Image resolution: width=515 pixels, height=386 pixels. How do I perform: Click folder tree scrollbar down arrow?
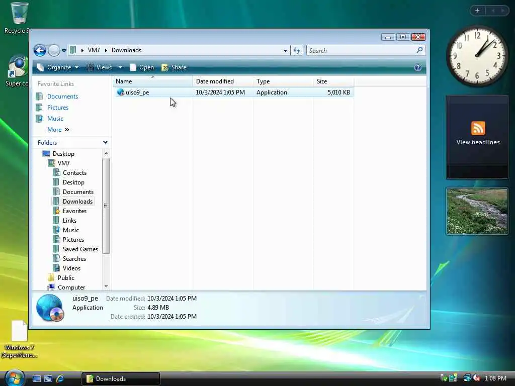pos(106,286)
